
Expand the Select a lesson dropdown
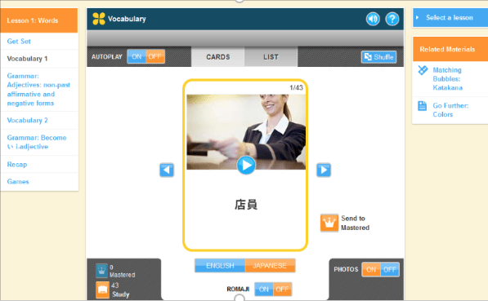(450, 18)
